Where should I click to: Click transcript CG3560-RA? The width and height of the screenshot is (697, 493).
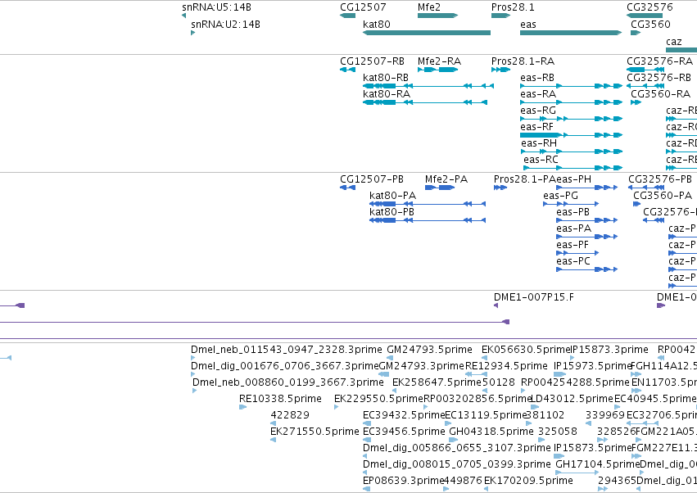636,102
